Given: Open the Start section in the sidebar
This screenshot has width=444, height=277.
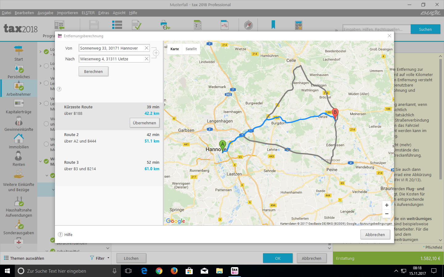Looking at the screenshot, I should [18, 53].
